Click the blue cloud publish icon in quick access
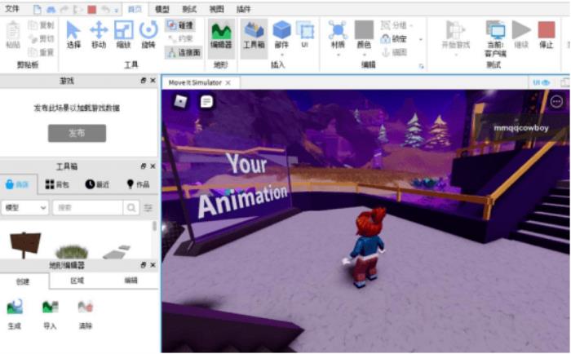Image resolution: width=571 pixels, height=354 pixels. click(51, 10)
